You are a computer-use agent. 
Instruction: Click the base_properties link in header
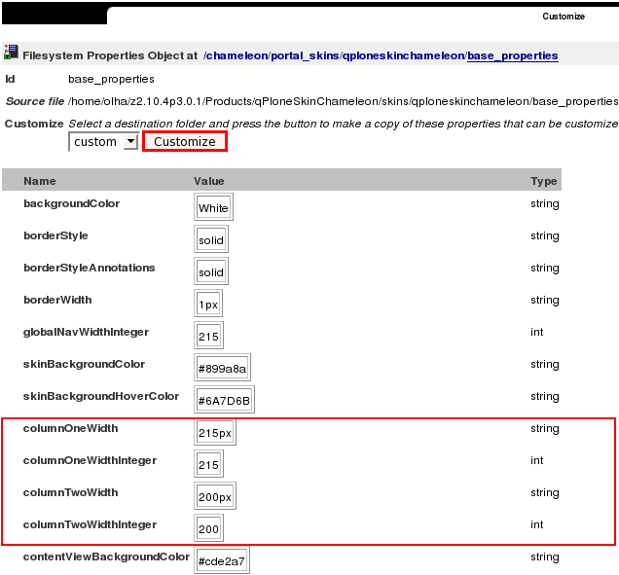512,56
